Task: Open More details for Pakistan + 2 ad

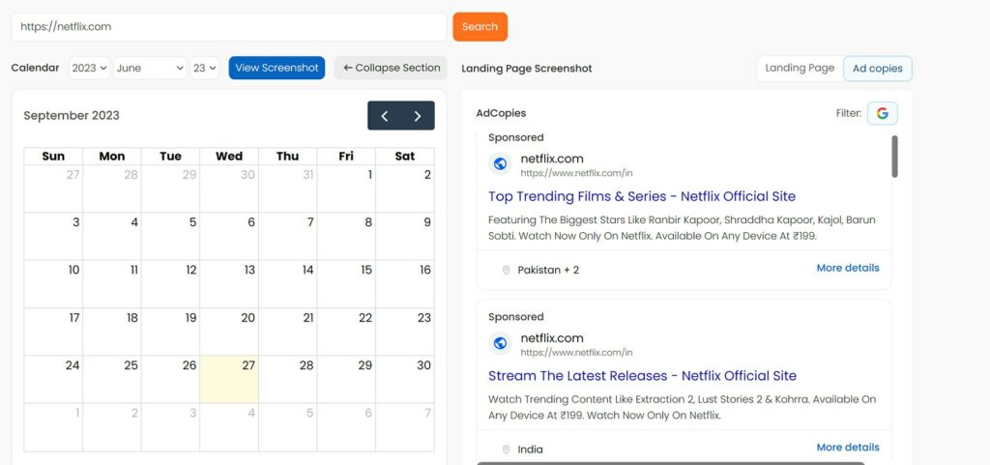Action: click(847, 268)
